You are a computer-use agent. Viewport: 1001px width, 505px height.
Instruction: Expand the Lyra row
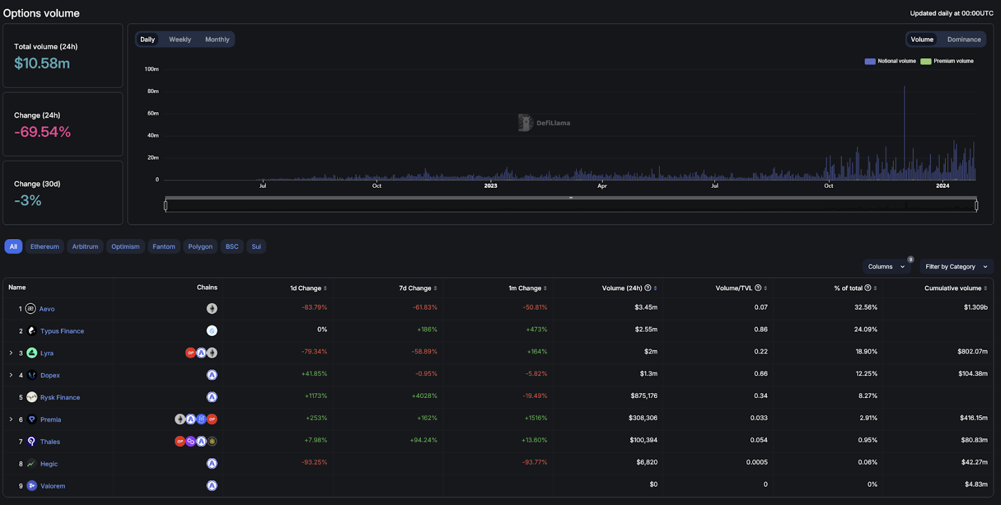11,353
